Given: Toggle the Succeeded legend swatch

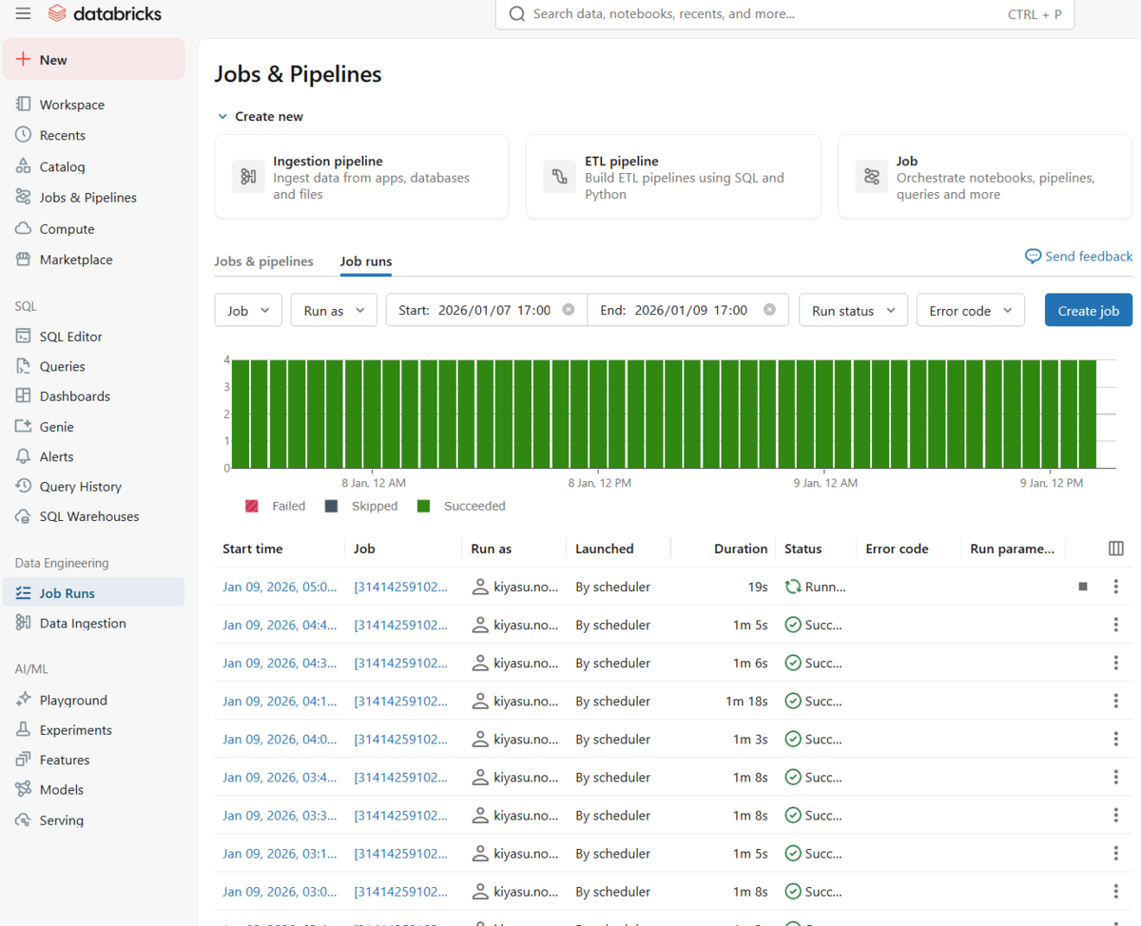Looking at the screenshot, I should point(424,506).
